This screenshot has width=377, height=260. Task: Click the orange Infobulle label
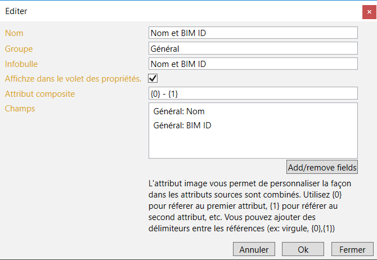click(21, 64)
